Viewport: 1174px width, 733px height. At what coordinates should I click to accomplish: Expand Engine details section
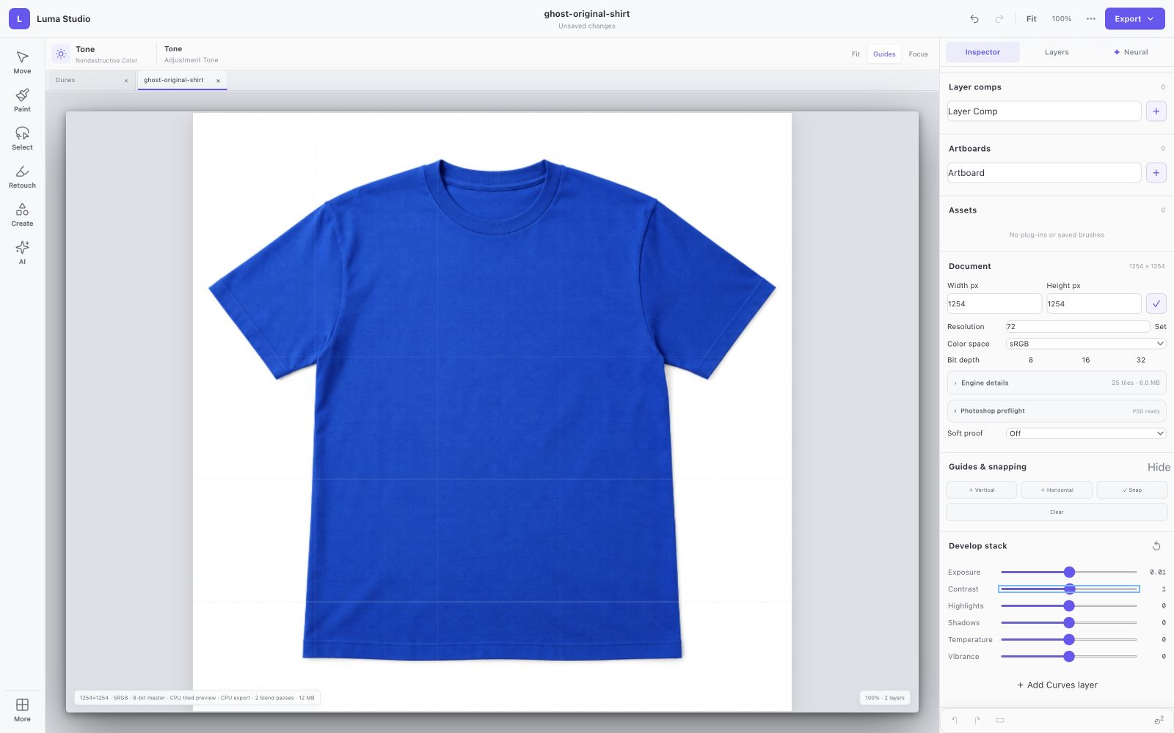tap(1057, 383)
